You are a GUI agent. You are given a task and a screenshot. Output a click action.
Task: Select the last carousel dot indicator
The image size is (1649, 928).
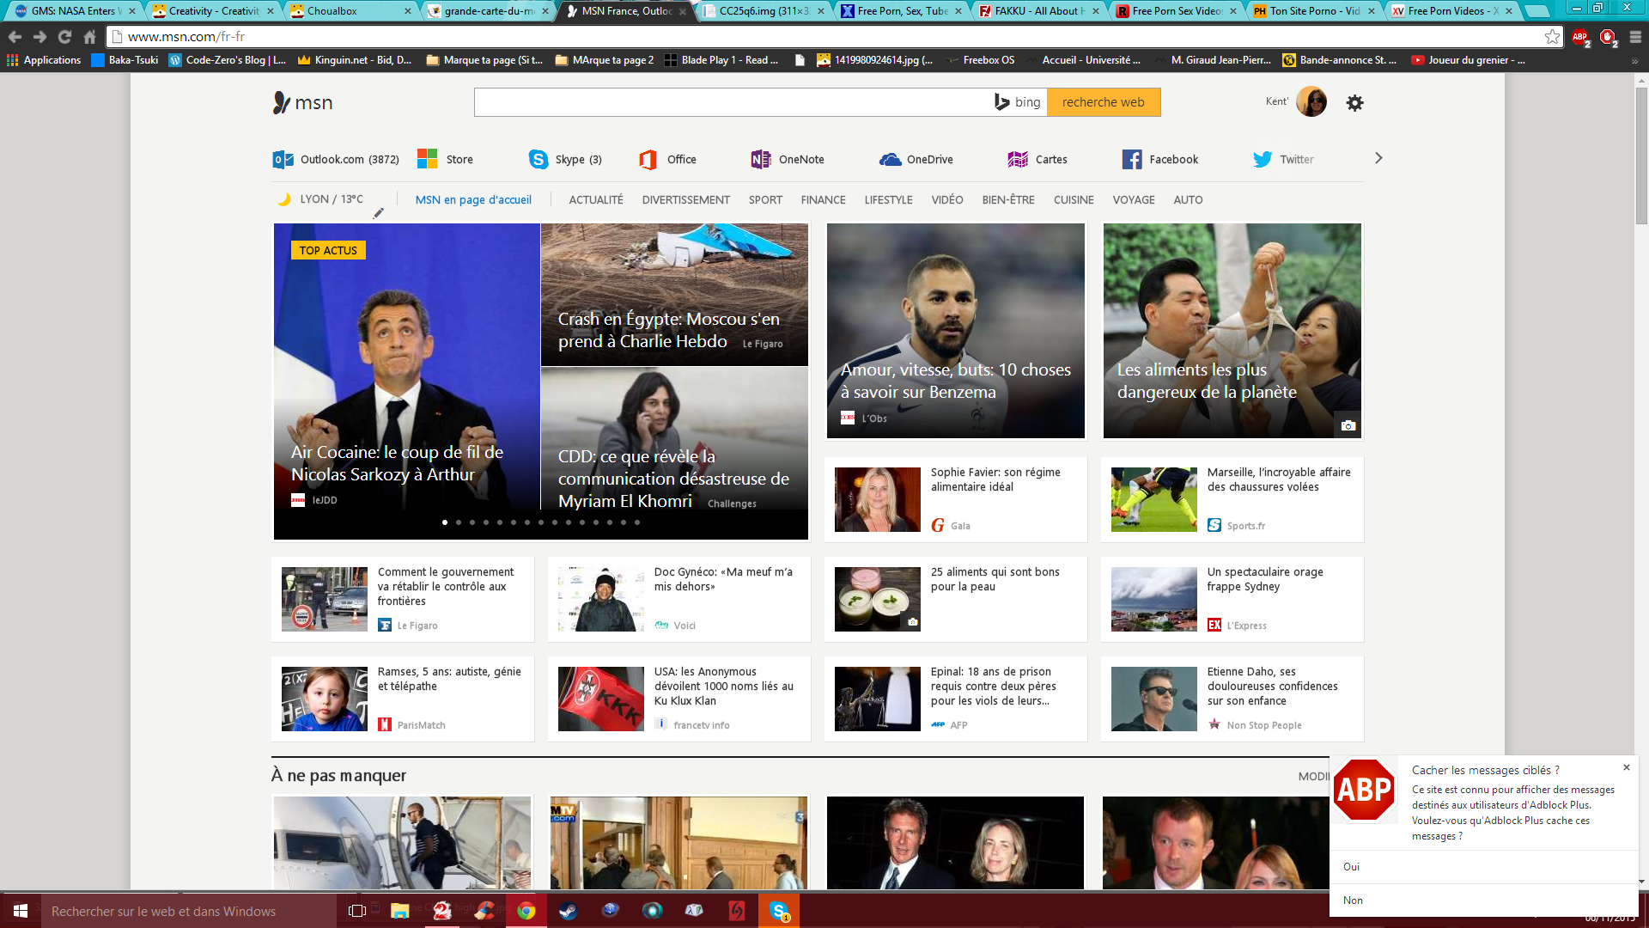(x=637, y=522)
